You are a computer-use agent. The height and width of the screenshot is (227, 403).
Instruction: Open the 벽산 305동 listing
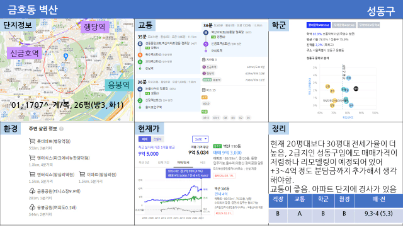(x=222, y=189)
